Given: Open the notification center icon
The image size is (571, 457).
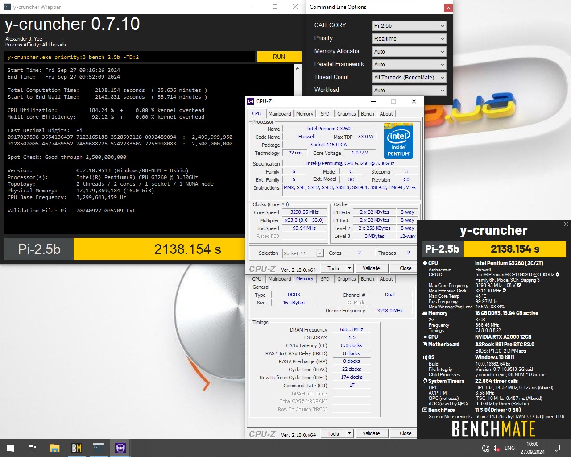Looking at the screenshot, I should click(x=556, y=448).
